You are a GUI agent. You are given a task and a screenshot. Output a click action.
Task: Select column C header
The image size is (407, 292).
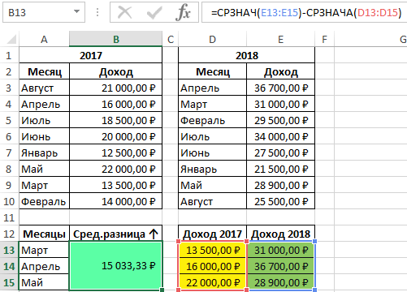coord(171,40)
